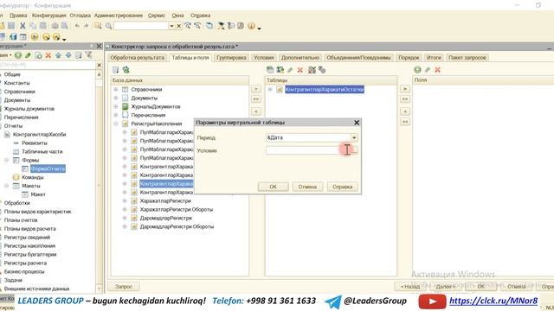Click the Период field containing &Дата

tap(308, 137)
